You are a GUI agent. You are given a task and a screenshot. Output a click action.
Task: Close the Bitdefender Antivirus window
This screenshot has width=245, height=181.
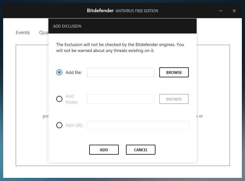point(234,11)
